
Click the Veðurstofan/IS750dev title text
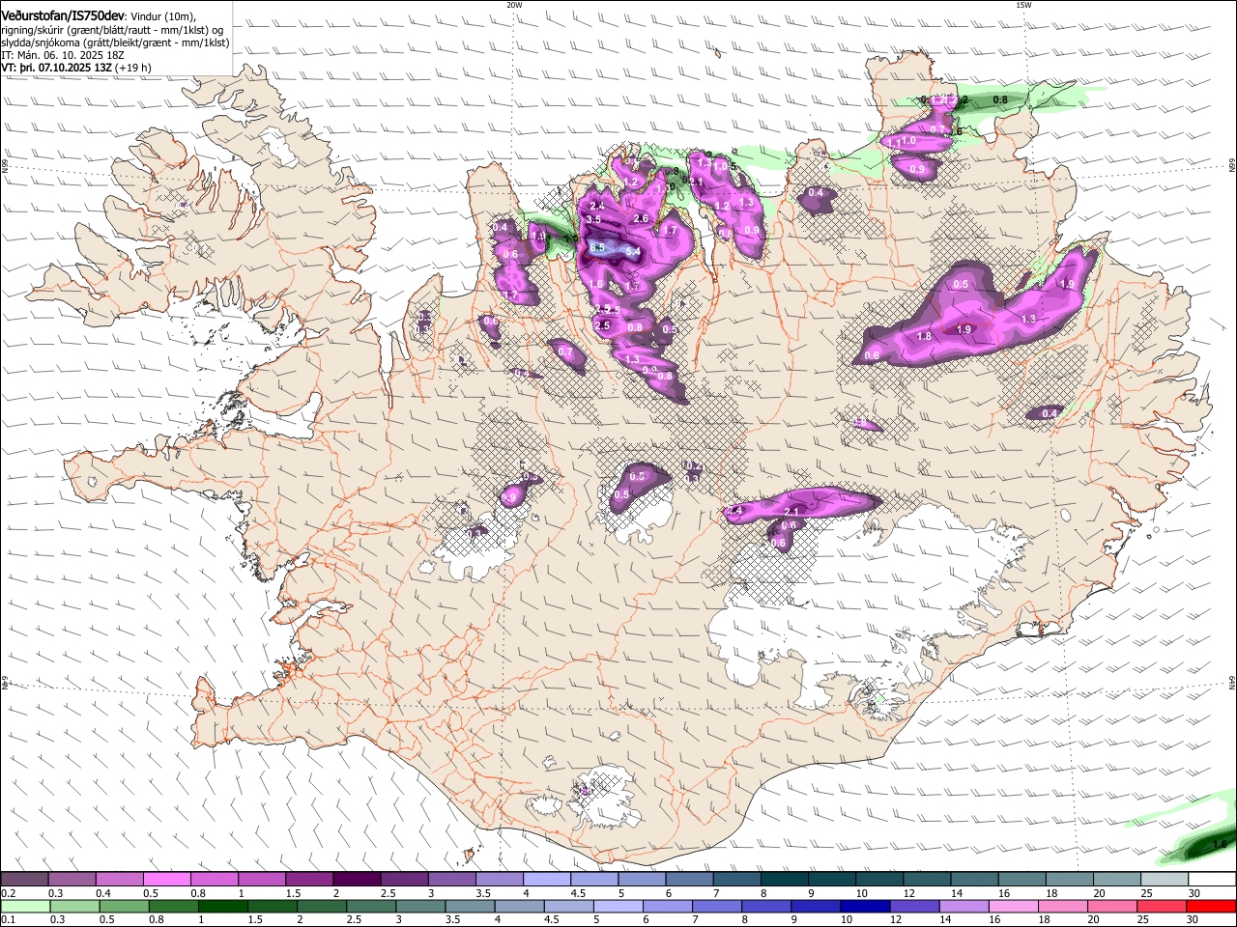(63, 14)
